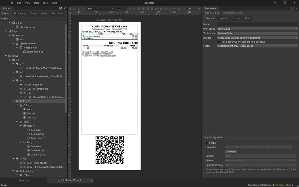Align text center
299x187 pixels.
pos(143,9)
